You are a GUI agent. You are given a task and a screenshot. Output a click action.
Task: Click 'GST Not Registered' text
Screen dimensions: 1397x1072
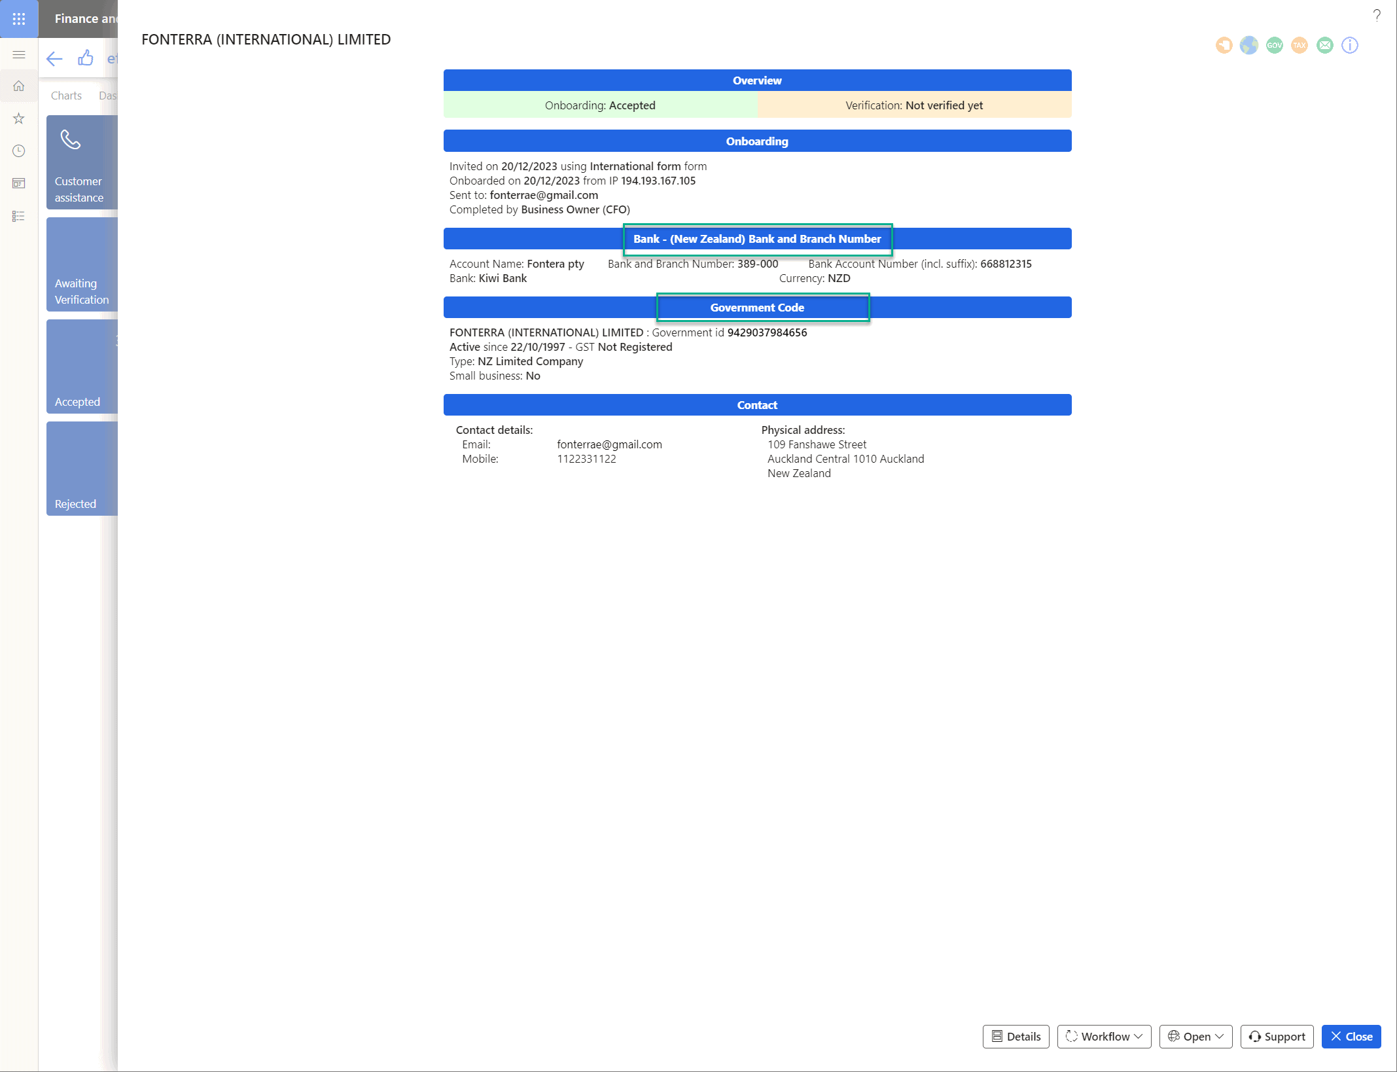point(624,347)
